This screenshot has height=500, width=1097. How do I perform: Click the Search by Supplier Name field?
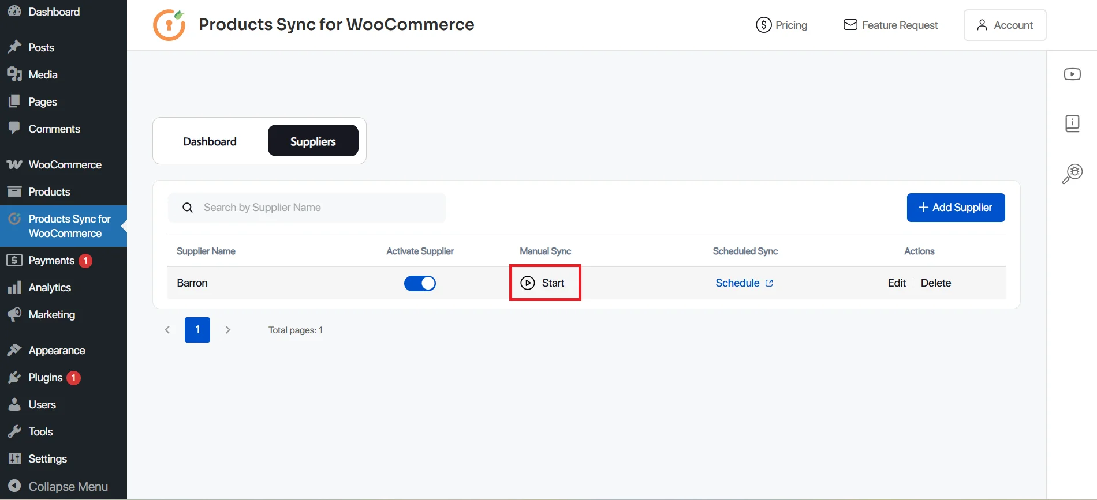307,208
